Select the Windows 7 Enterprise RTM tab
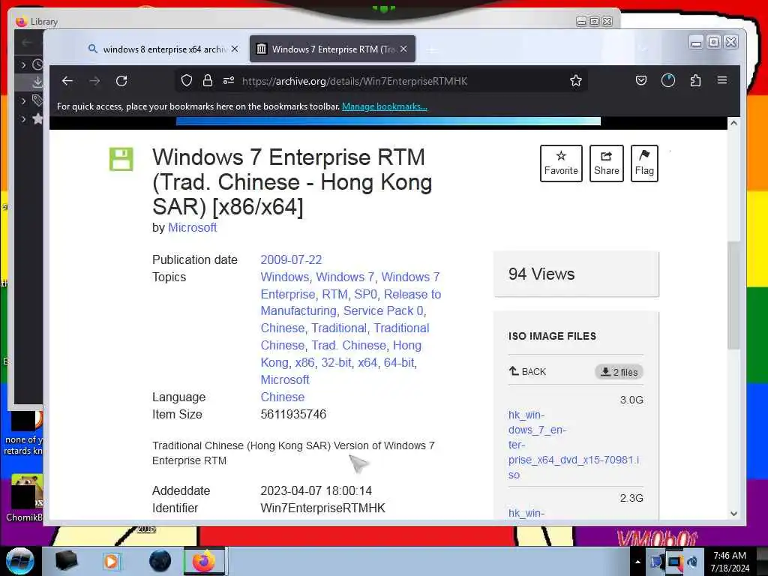Viewport: 768px width, 576px height. [332, 49]
